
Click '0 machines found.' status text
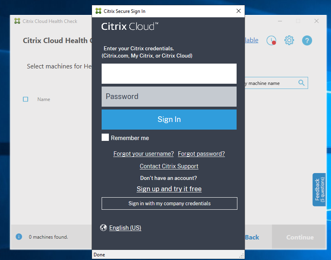48,237
